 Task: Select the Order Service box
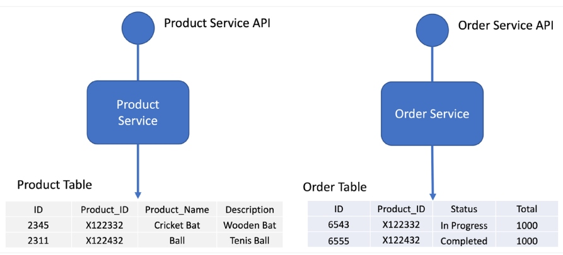432,114
